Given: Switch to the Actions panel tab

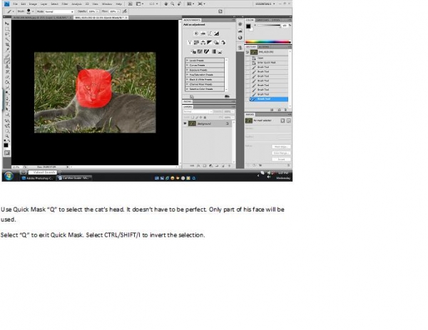Looking at the screenshot, I should (263, 47).
